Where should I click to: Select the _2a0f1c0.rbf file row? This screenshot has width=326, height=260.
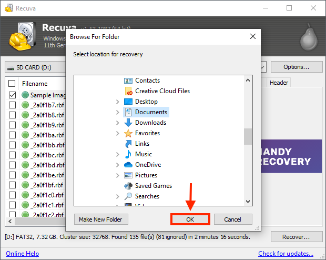click(x=36, y=195)
